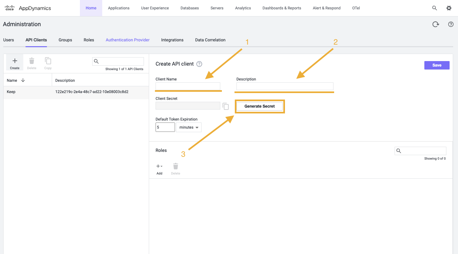Open the Servers menu
This screenshot has height=254, width=458.
(217, 8)
